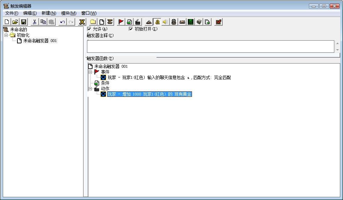Screen dimensions: 343x200
Task: Add new event with red flag icon
Action: (x=121, y=22)
